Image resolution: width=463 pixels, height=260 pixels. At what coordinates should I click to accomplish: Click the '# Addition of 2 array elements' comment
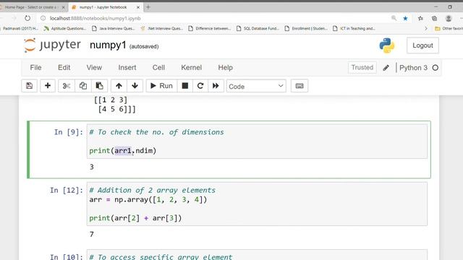tap(153, 190)
